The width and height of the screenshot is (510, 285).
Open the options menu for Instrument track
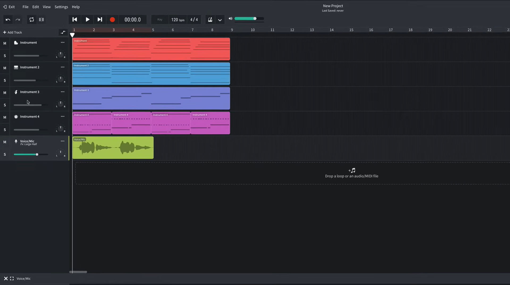point(62,43)
